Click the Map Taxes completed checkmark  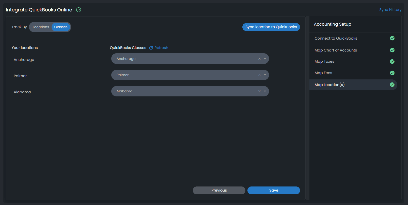tap(392, 61)
